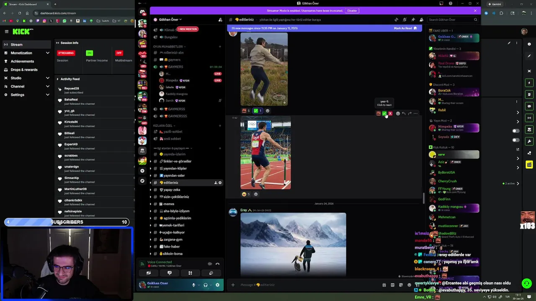536x301 pixels.
Task: Open the Threads icon in the channel header
Action: click(x=396, y=20)
